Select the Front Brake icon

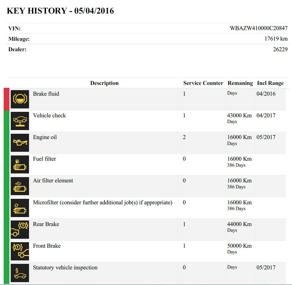[x=20, y=251]
